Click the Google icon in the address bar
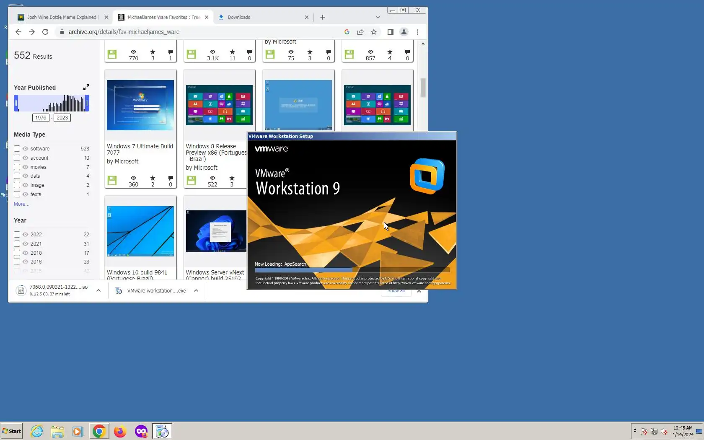 click(347, 32)
